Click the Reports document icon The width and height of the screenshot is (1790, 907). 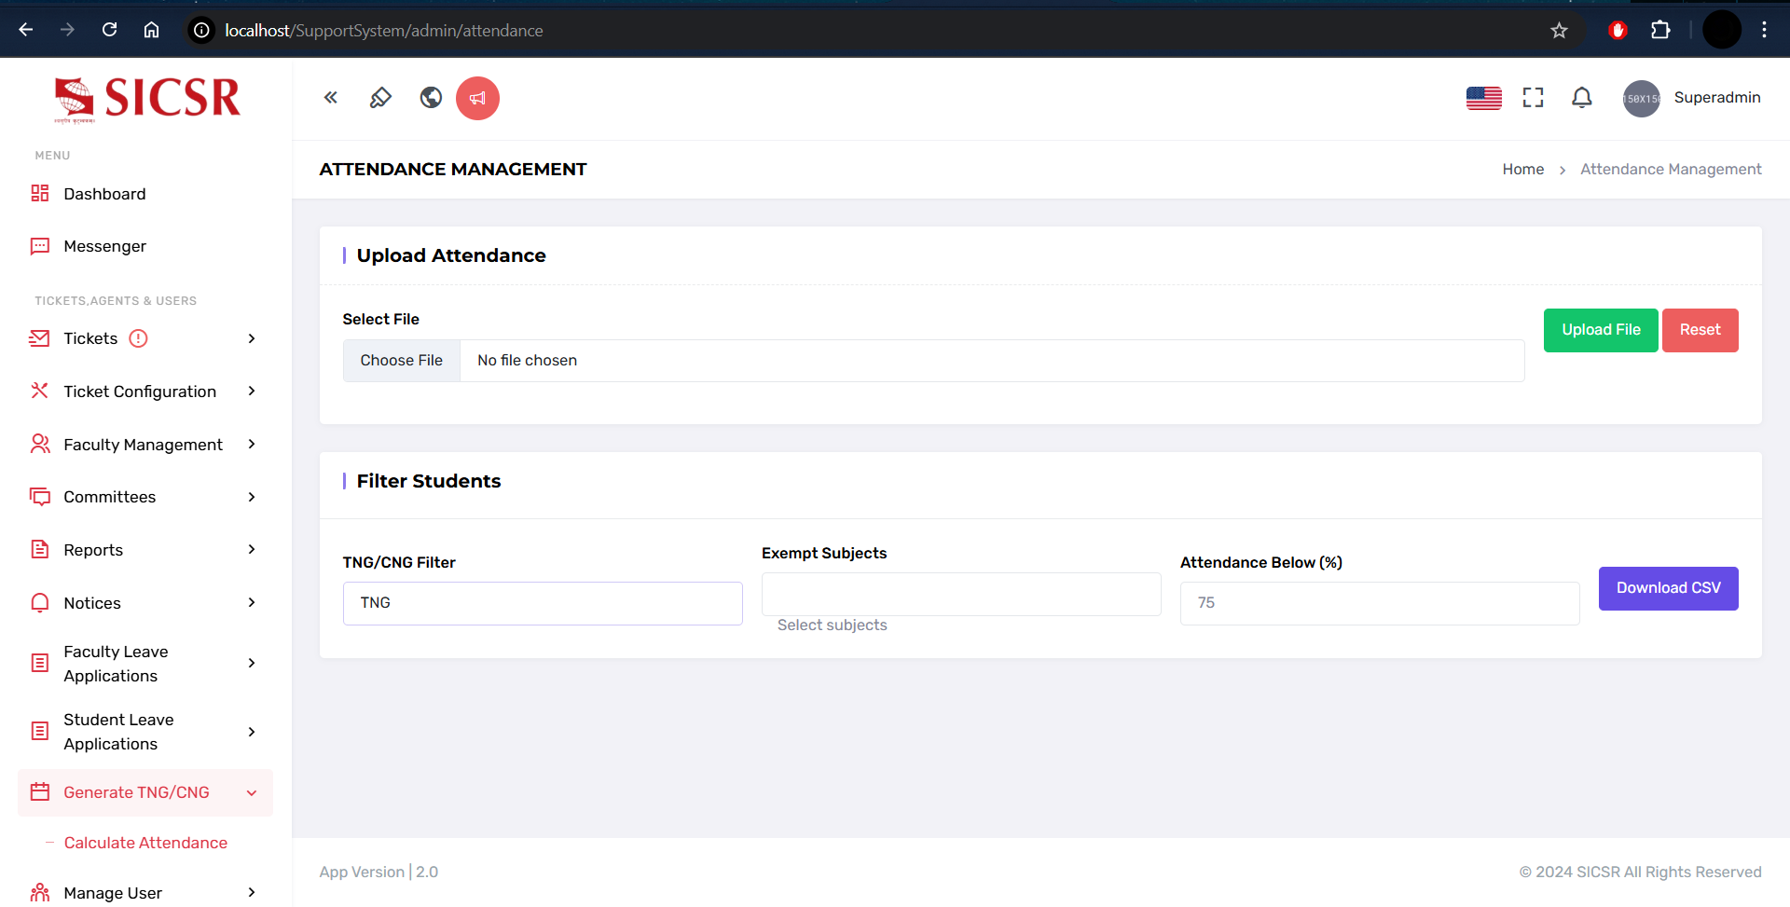pyautogui.click(x=40, y=549)
